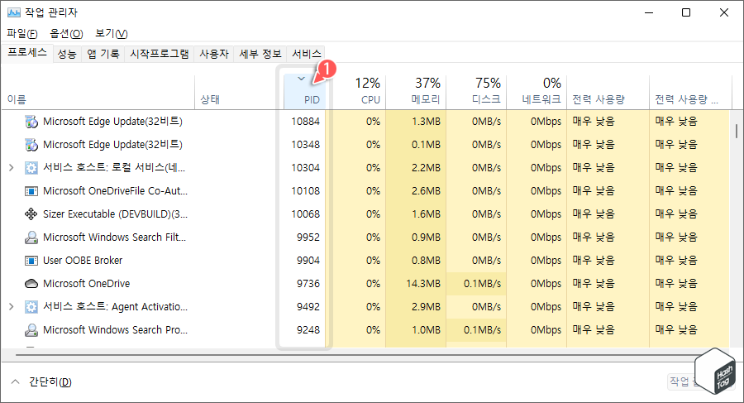The width and height of the screenshot is (744, 403).
Task: Select the PID value 10884
Action: click(x=305, y=122)
